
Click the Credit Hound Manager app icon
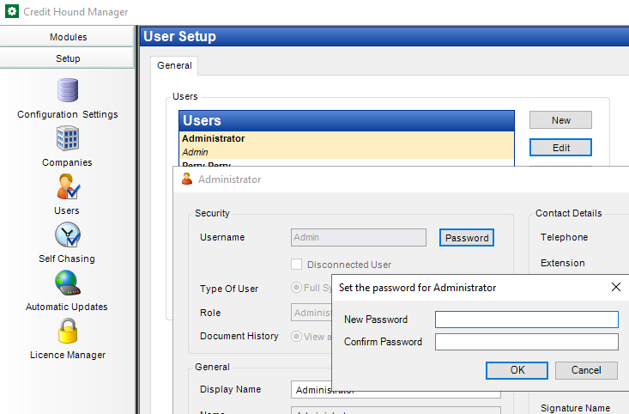coord(12,11)
